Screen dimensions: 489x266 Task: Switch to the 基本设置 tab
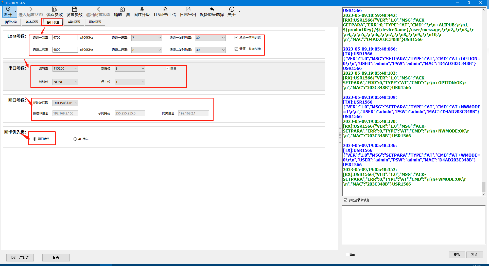32,22
